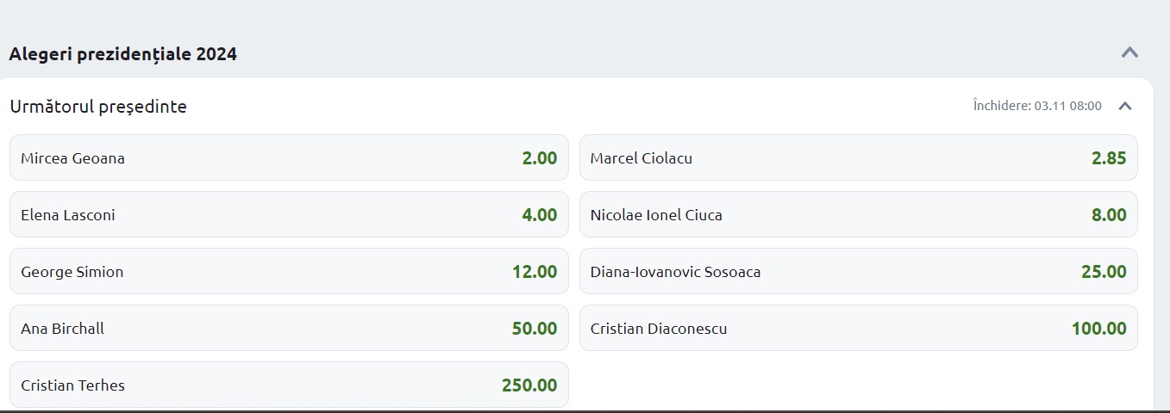
Task: Click the 250.00 odds value
Action: [x=529, y=385]
